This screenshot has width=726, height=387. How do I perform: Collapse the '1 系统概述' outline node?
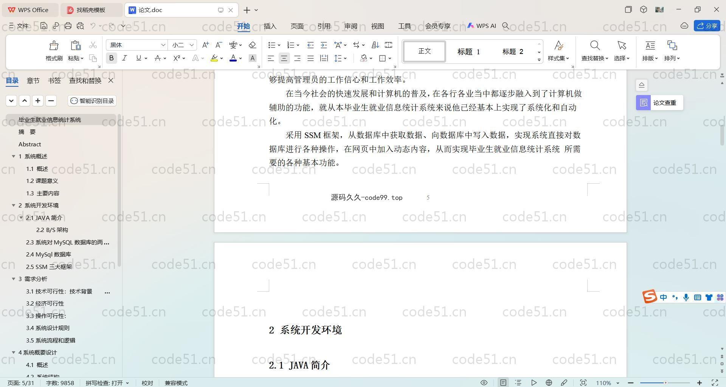(14, 156)
